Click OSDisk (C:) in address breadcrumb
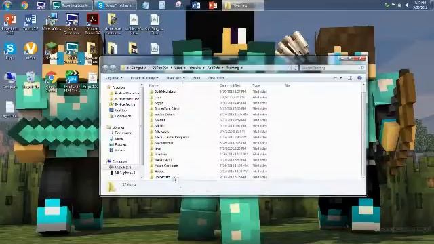The image size is (434, 244). (x=160, y=68)
